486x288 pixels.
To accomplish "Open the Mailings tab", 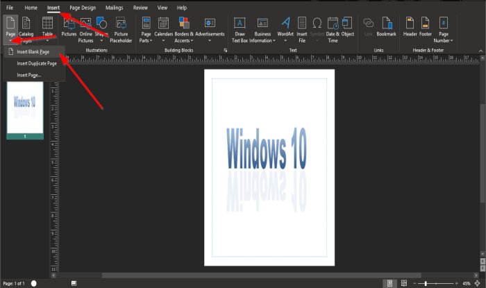I will tap(115, 7).
